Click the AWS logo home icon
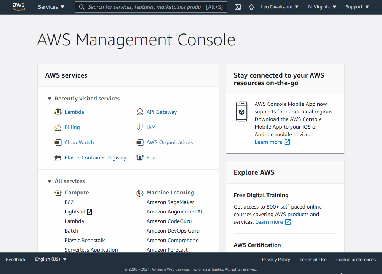The height and width of the screenshot is (274, 382). [x=19, y=7]
